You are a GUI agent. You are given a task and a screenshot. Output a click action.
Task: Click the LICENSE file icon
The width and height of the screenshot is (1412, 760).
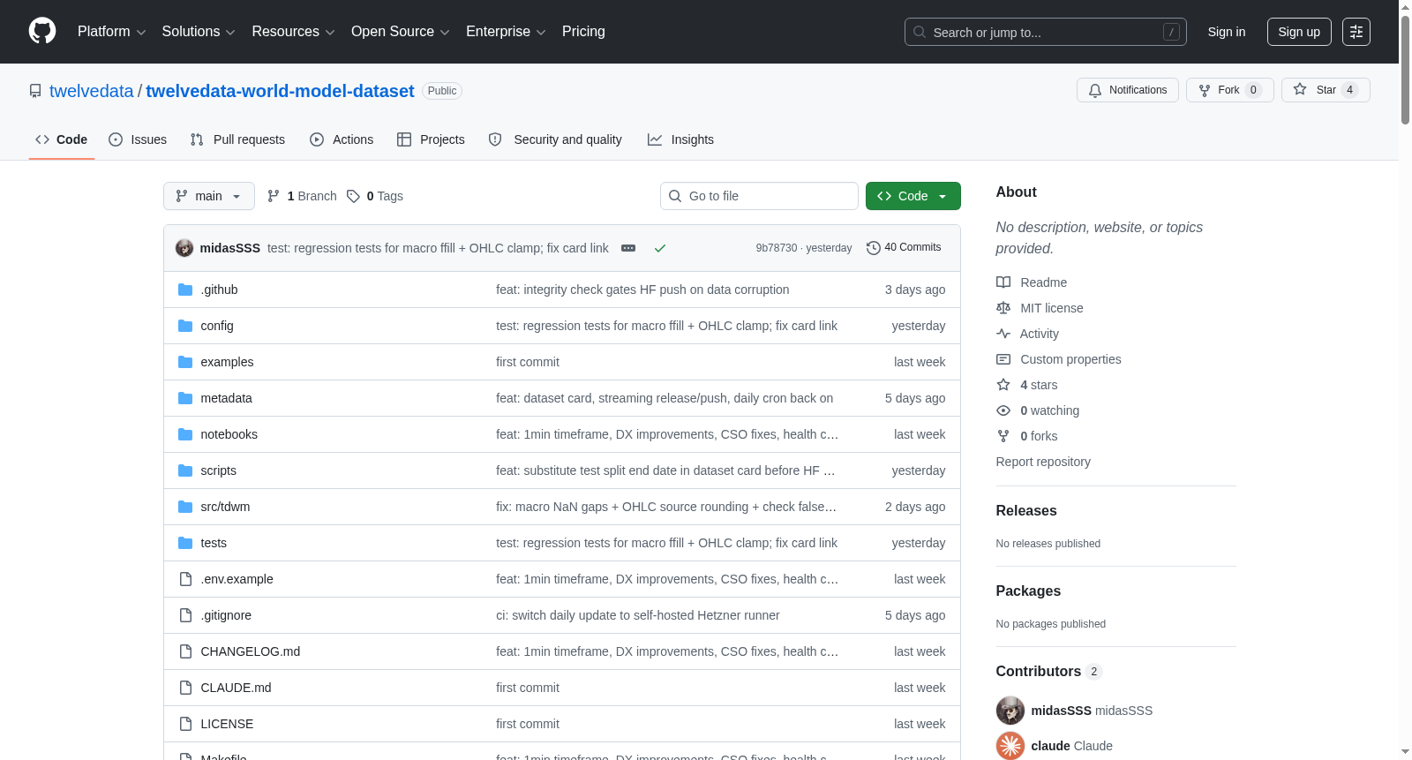click(185, 724)
